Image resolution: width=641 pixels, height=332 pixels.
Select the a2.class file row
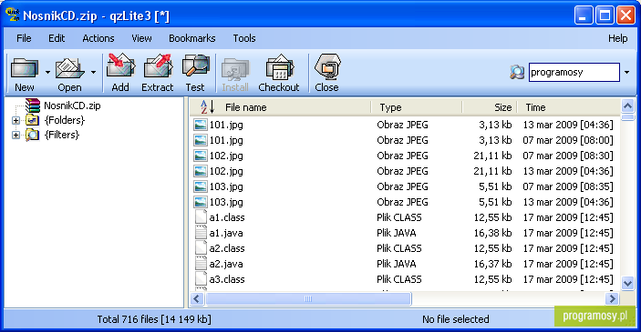point(405,248)
